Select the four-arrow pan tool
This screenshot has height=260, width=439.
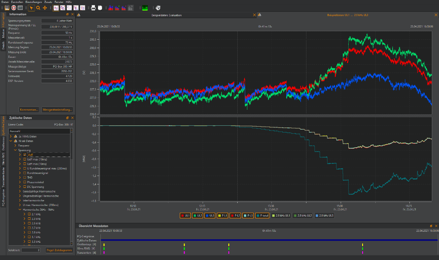[45, 8]
